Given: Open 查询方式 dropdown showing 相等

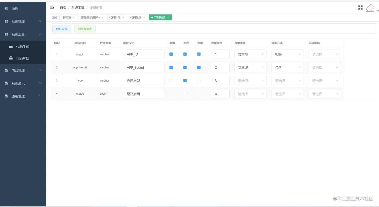Looking at the screenshot, I should 288,54.
